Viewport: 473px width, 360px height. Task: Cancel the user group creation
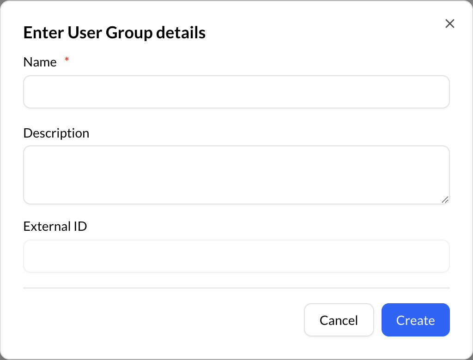339,320
